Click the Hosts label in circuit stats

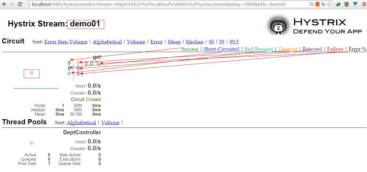coord(40,106)
